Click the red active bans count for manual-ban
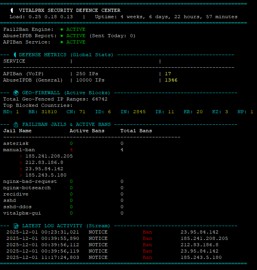The height and width of the screenshot is (270, 257). tap(71, 150)
